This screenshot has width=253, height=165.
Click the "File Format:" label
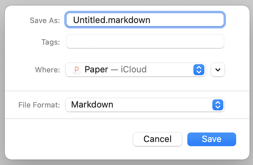pyautogui.click(x=39, y=105)
